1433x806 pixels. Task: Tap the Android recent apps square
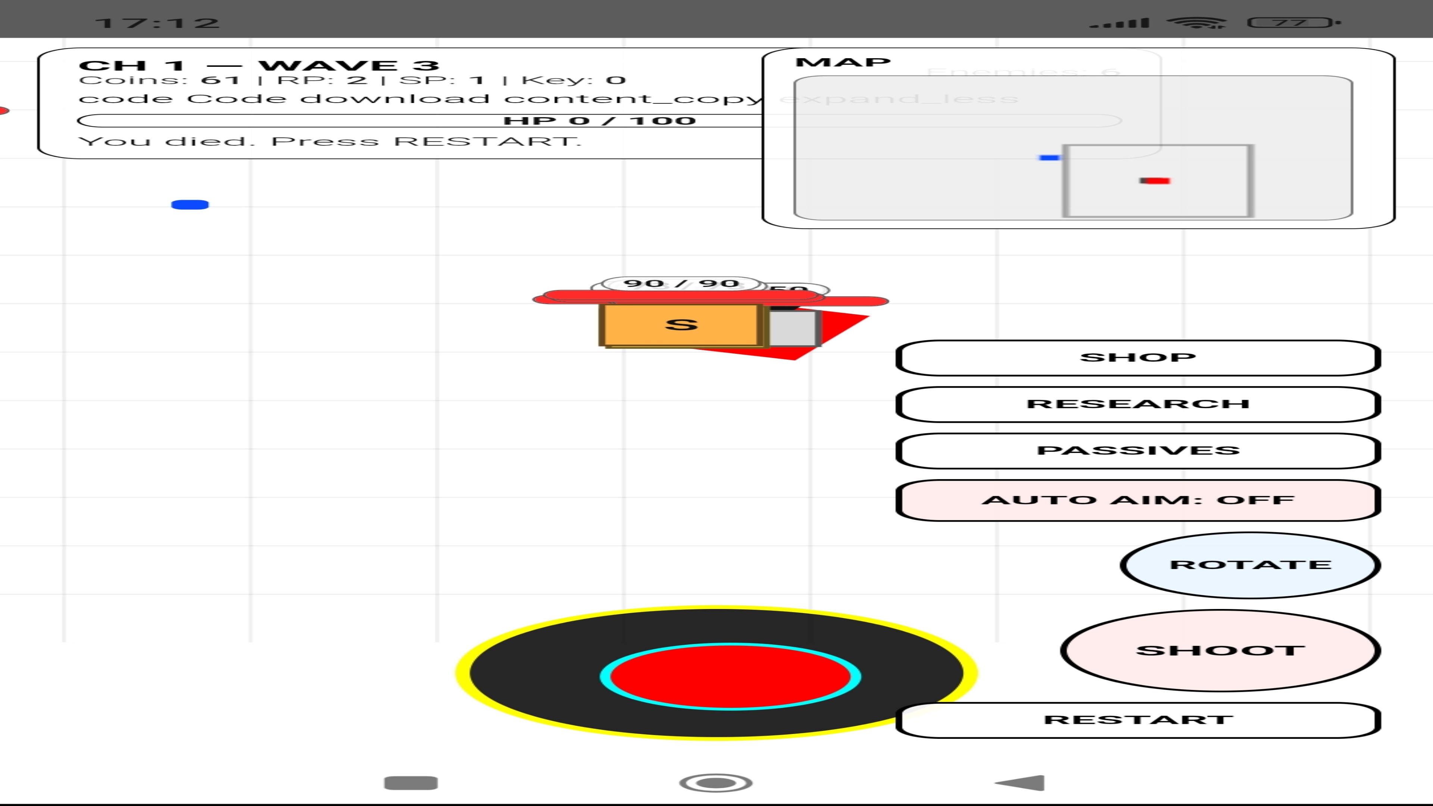pyautogui.click(x=410, y=782)
